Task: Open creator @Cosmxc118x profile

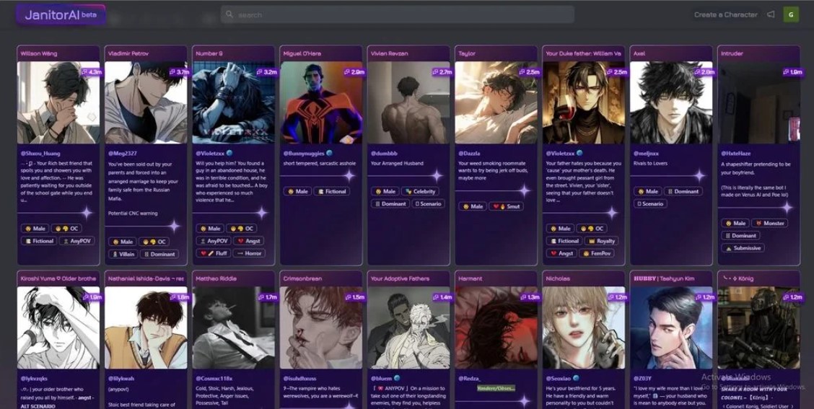Action: pyautogui.click(x=214, y=379)
